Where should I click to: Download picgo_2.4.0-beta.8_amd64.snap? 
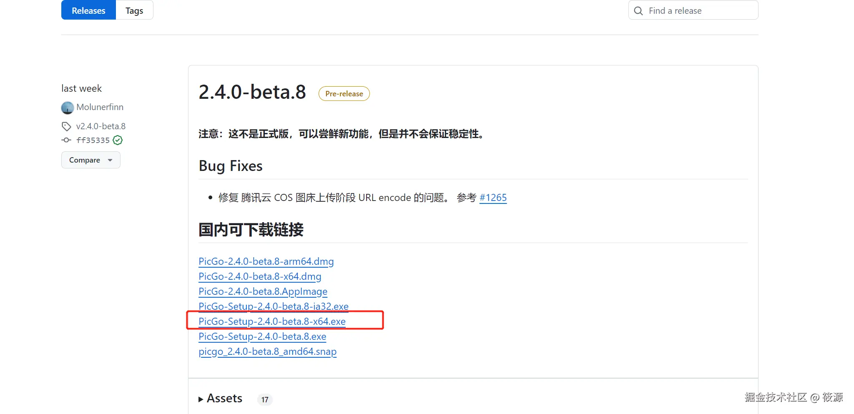267,351
